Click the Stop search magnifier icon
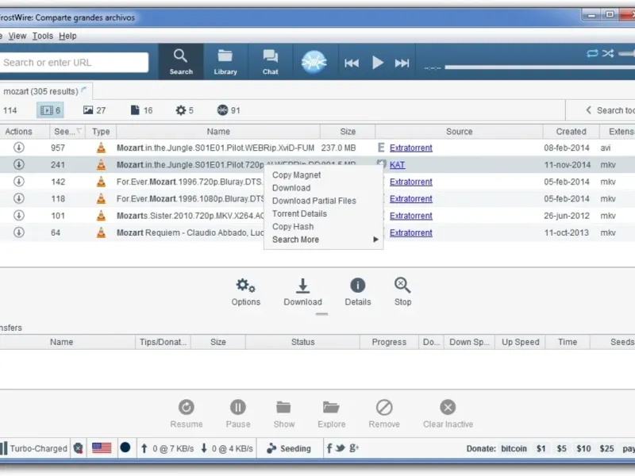The height and width of the screenshot is (476, 635). pyautogui.click(x=402, y=286)
